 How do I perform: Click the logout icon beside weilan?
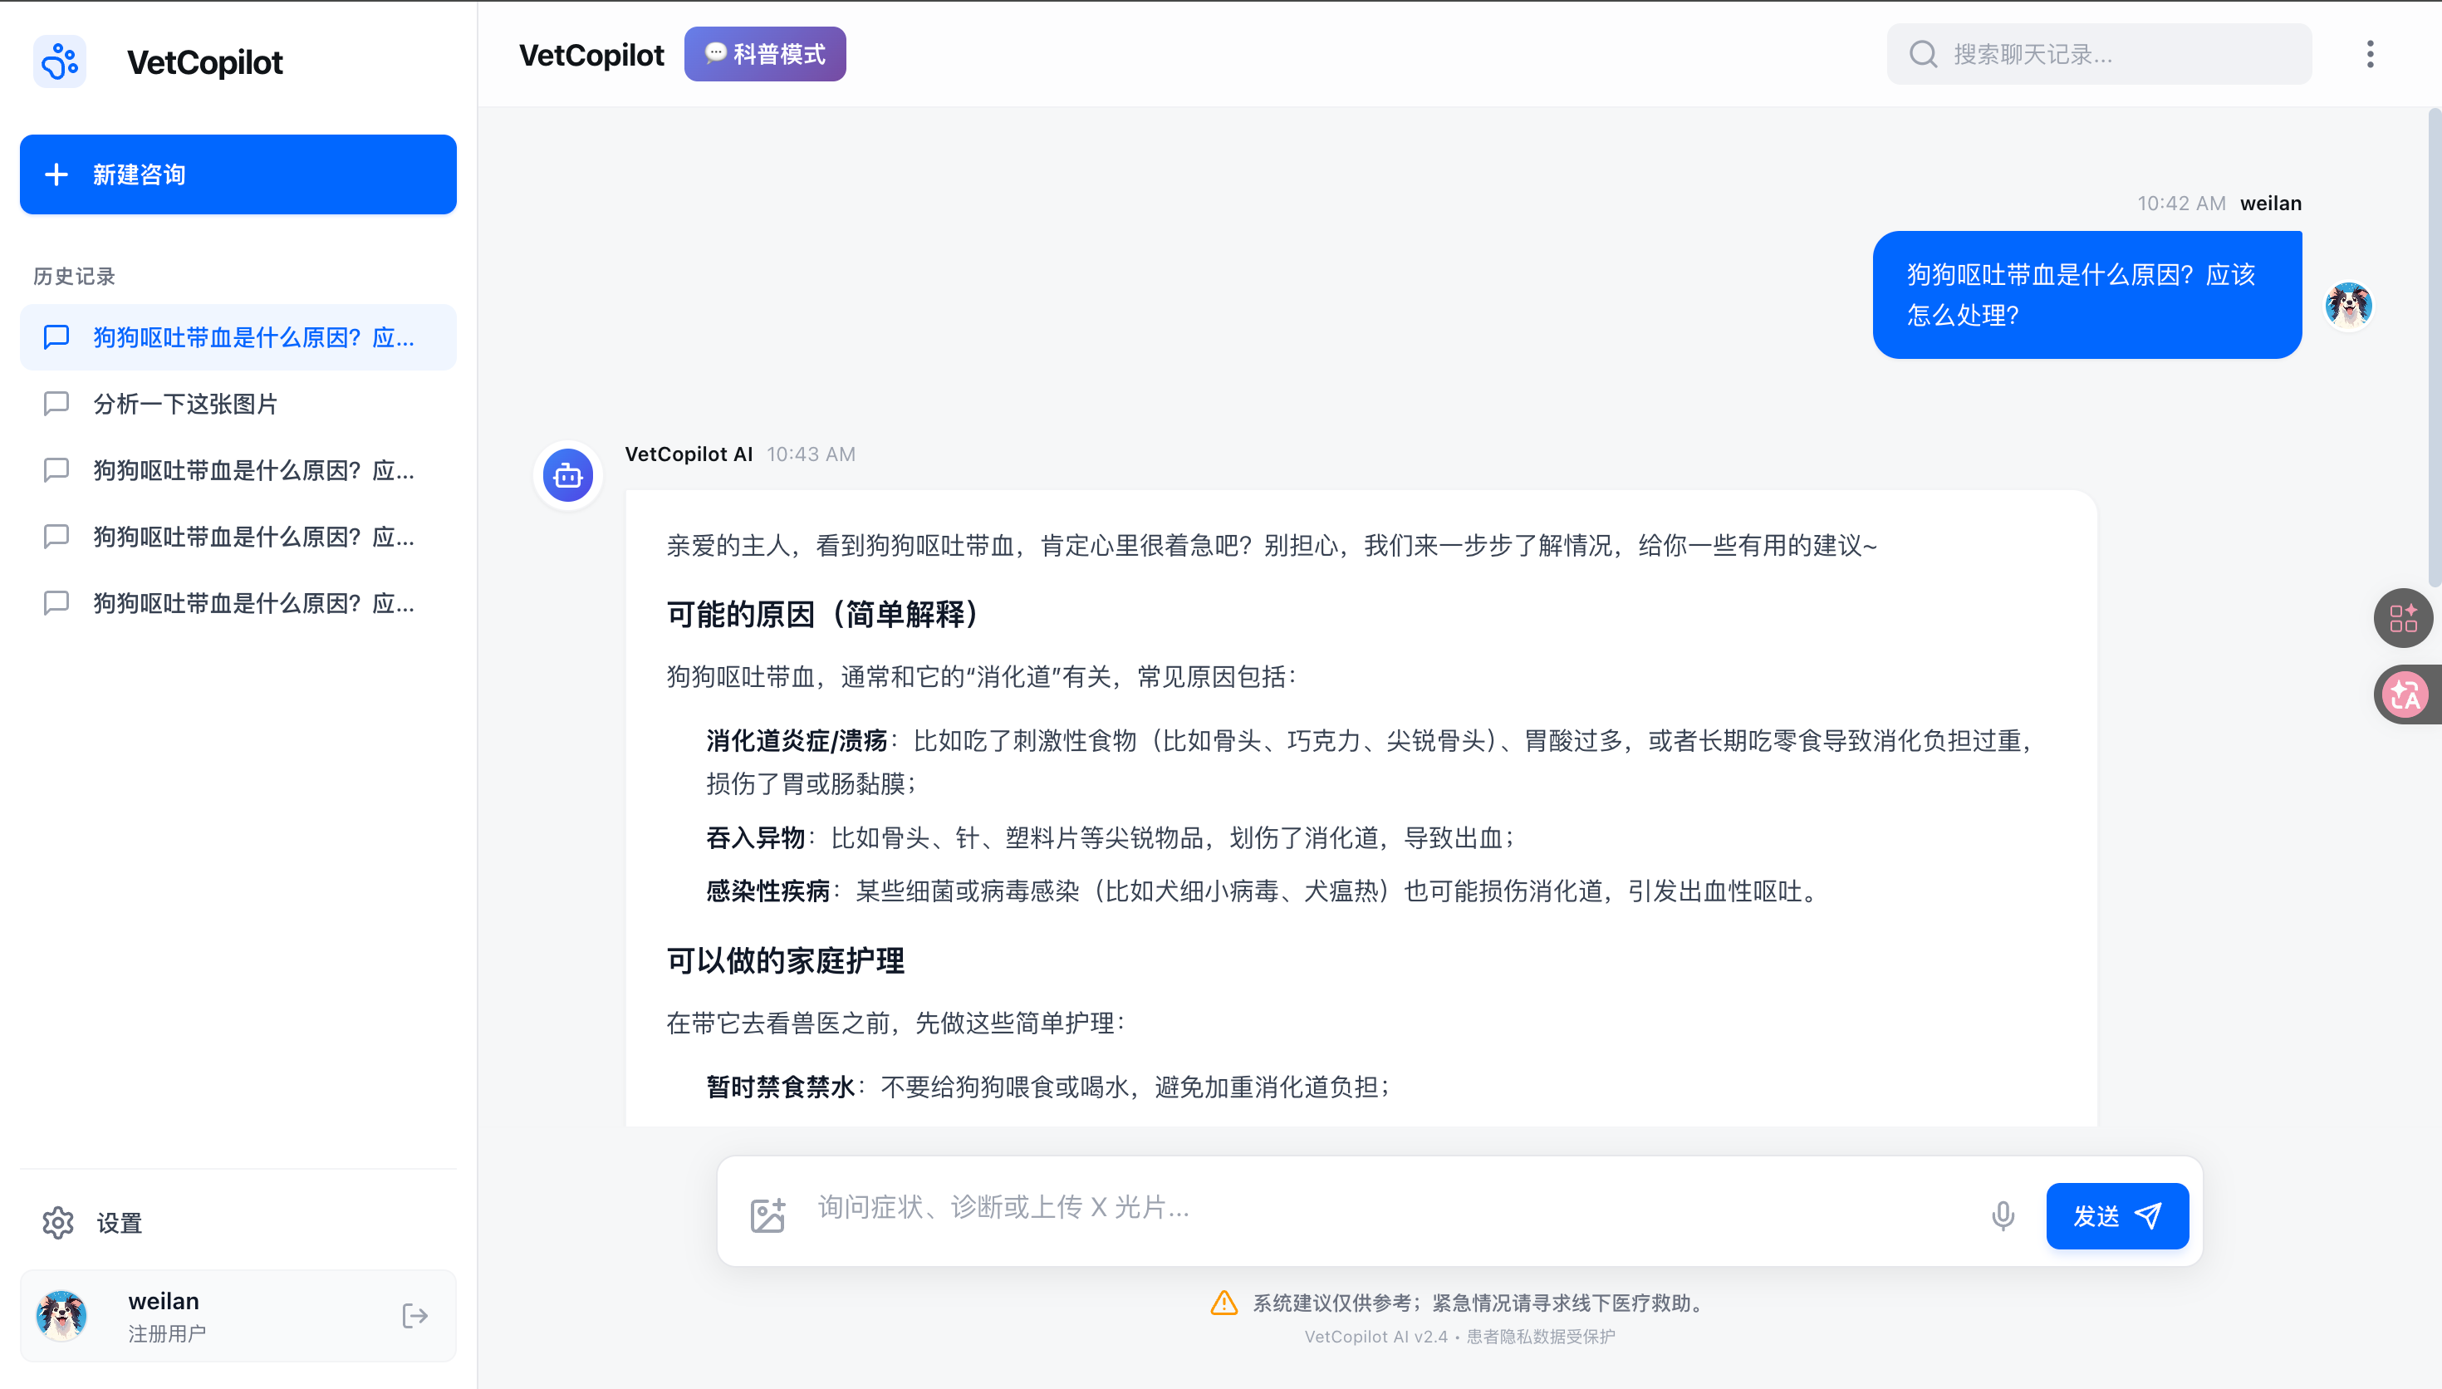click(414, 1316)
